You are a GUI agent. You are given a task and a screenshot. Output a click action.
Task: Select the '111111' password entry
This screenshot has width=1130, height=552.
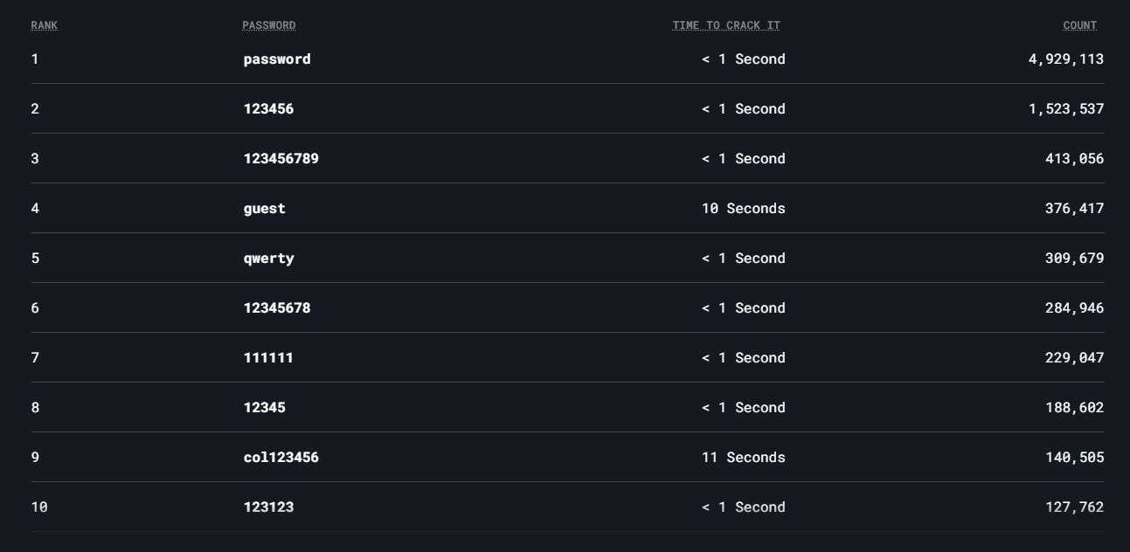tap(268, 358)
